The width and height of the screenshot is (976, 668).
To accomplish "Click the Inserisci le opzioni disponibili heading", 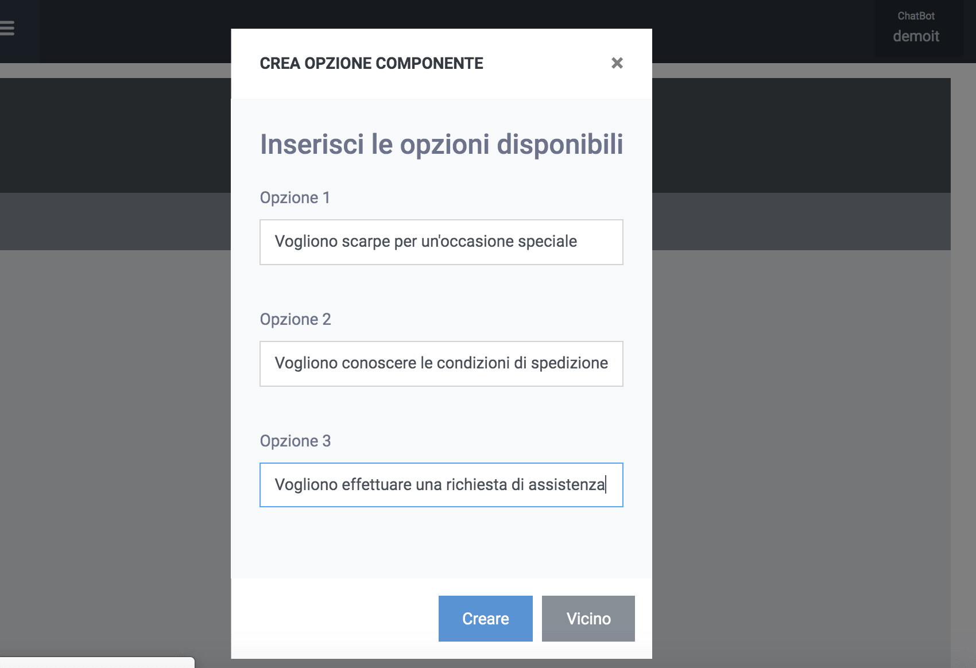I will [441, 144].
